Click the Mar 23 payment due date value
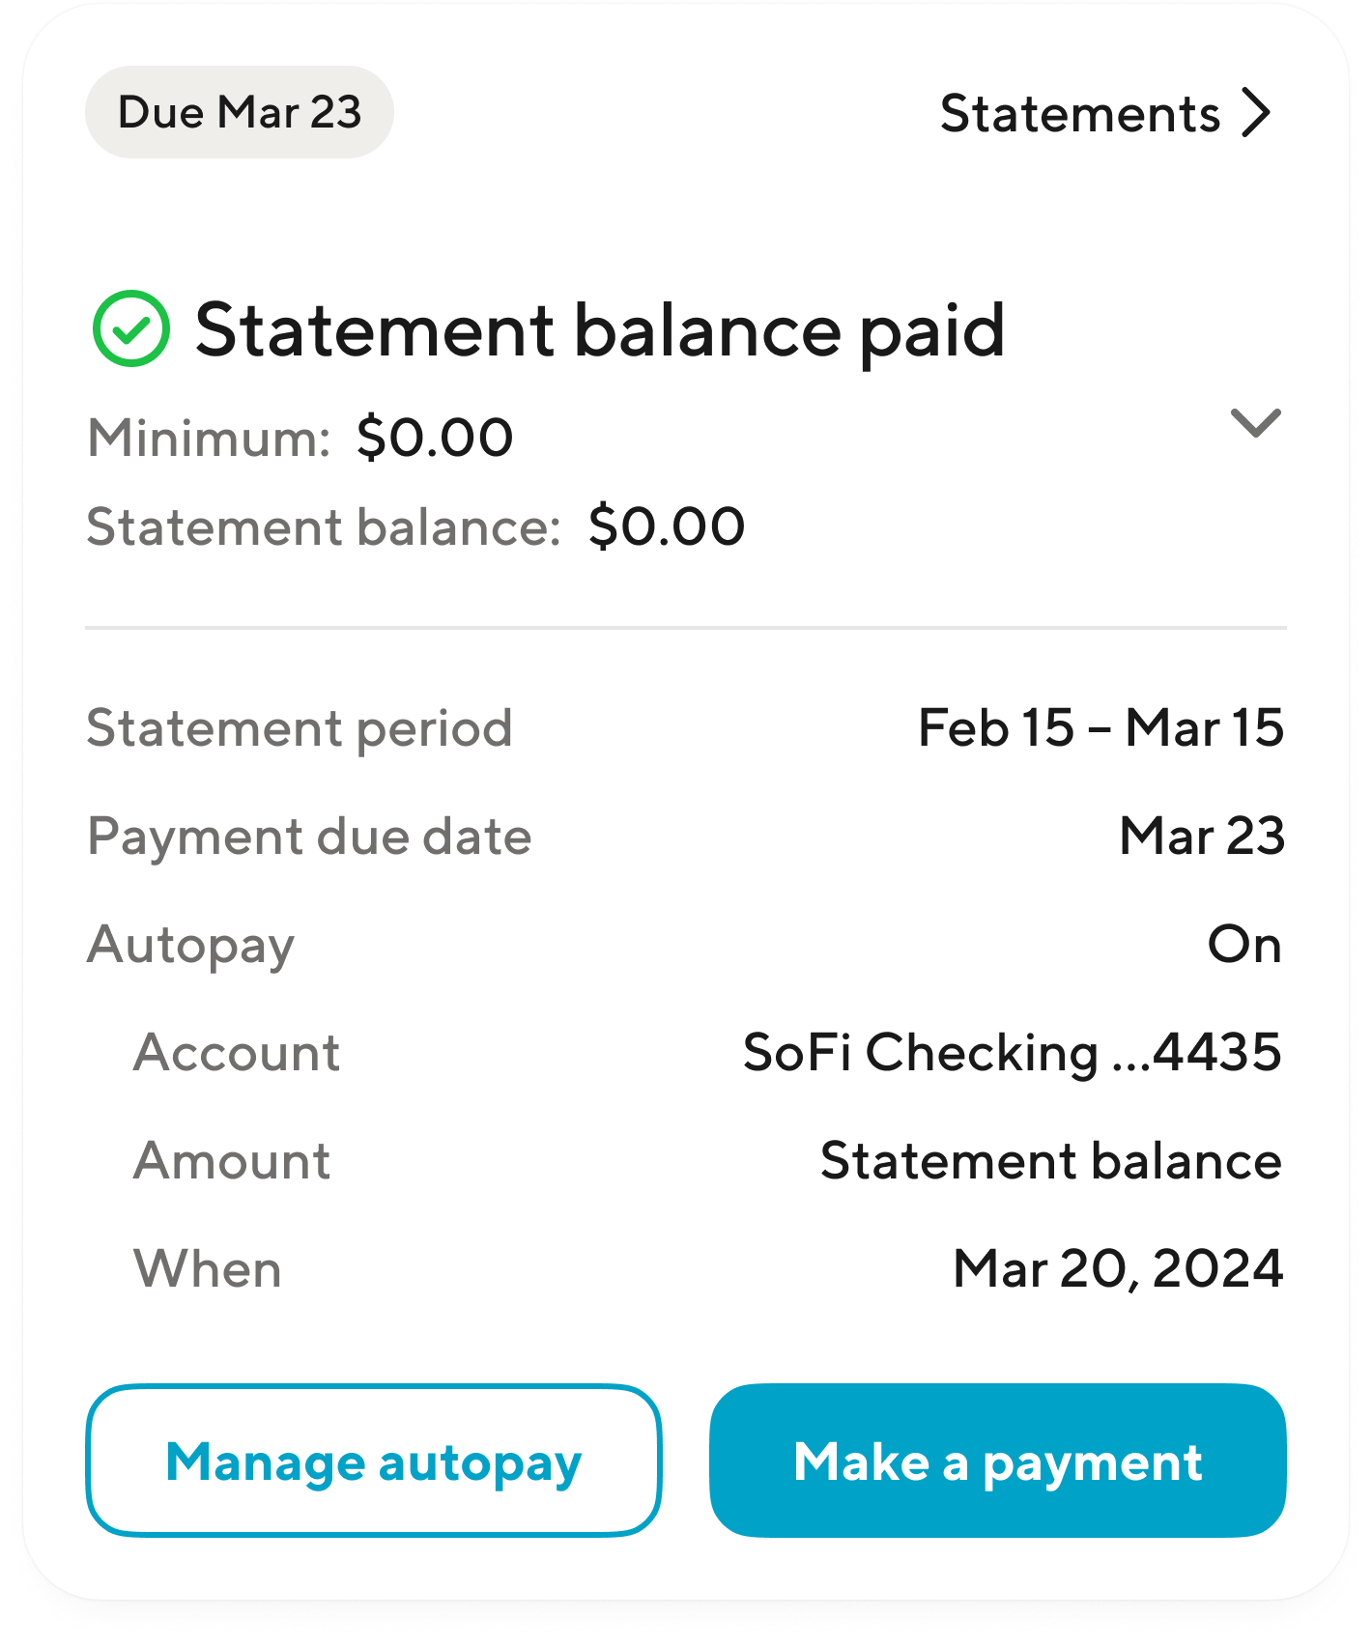1372x1646 pixels. 1202,836
